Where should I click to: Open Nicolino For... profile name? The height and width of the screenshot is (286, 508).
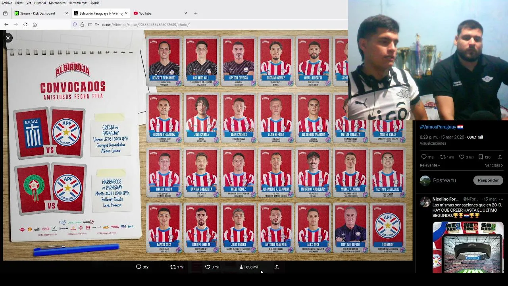click(445, 199)
